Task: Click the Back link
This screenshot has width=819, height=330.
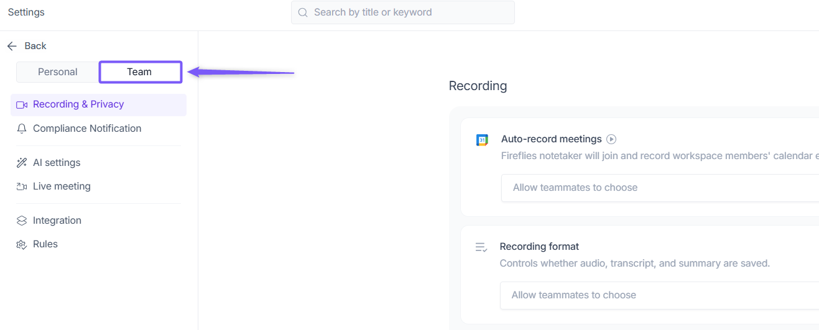Action: pyautogui.click(x=35, y=46)
